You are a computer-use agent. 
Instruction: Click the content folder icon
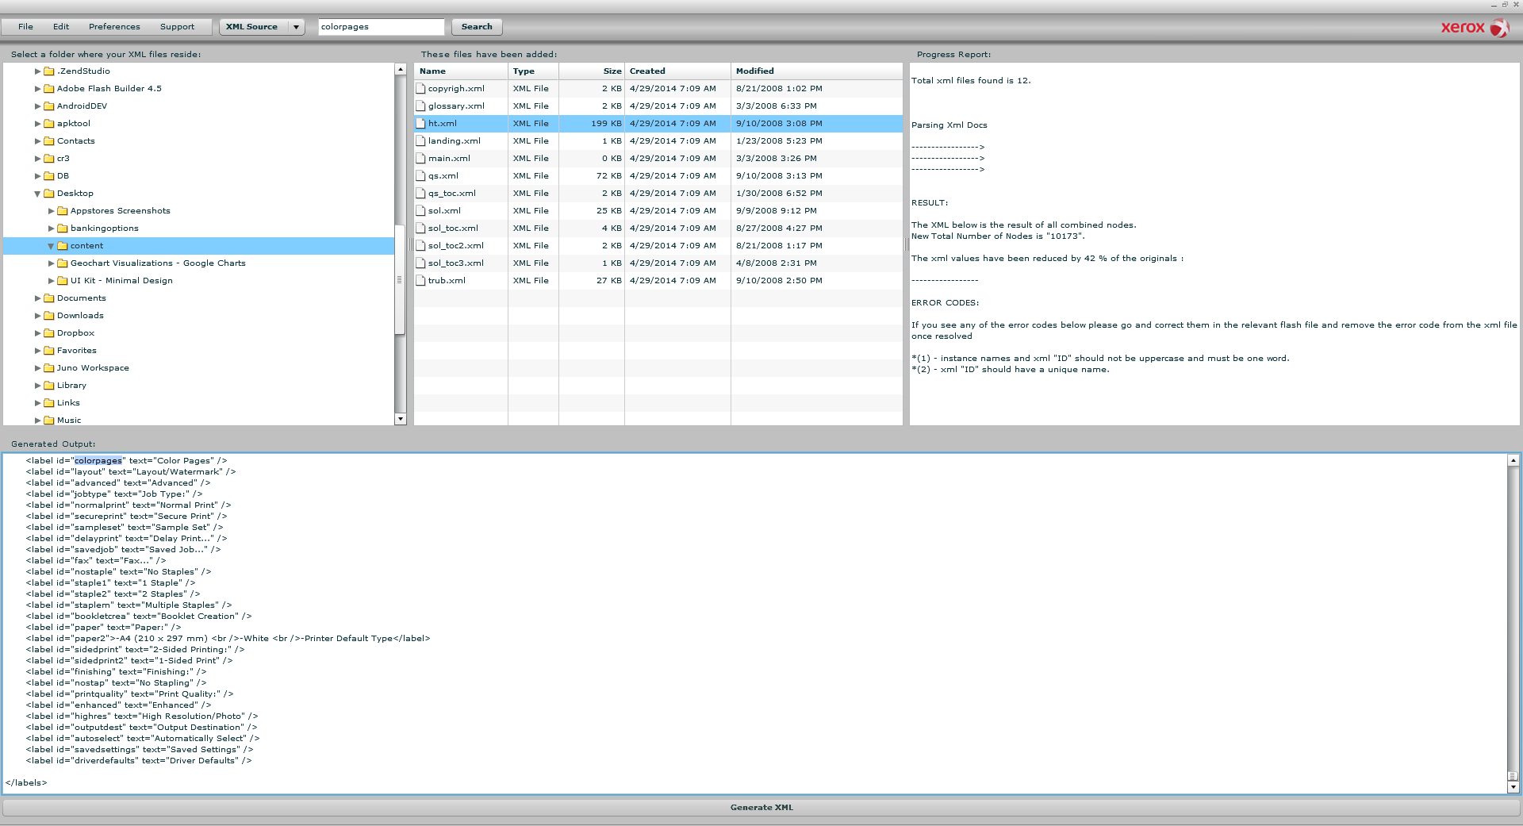tap(63, 246)
